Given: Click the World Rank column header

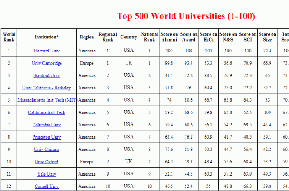Looking at the screenshot, I should point(9,37).
